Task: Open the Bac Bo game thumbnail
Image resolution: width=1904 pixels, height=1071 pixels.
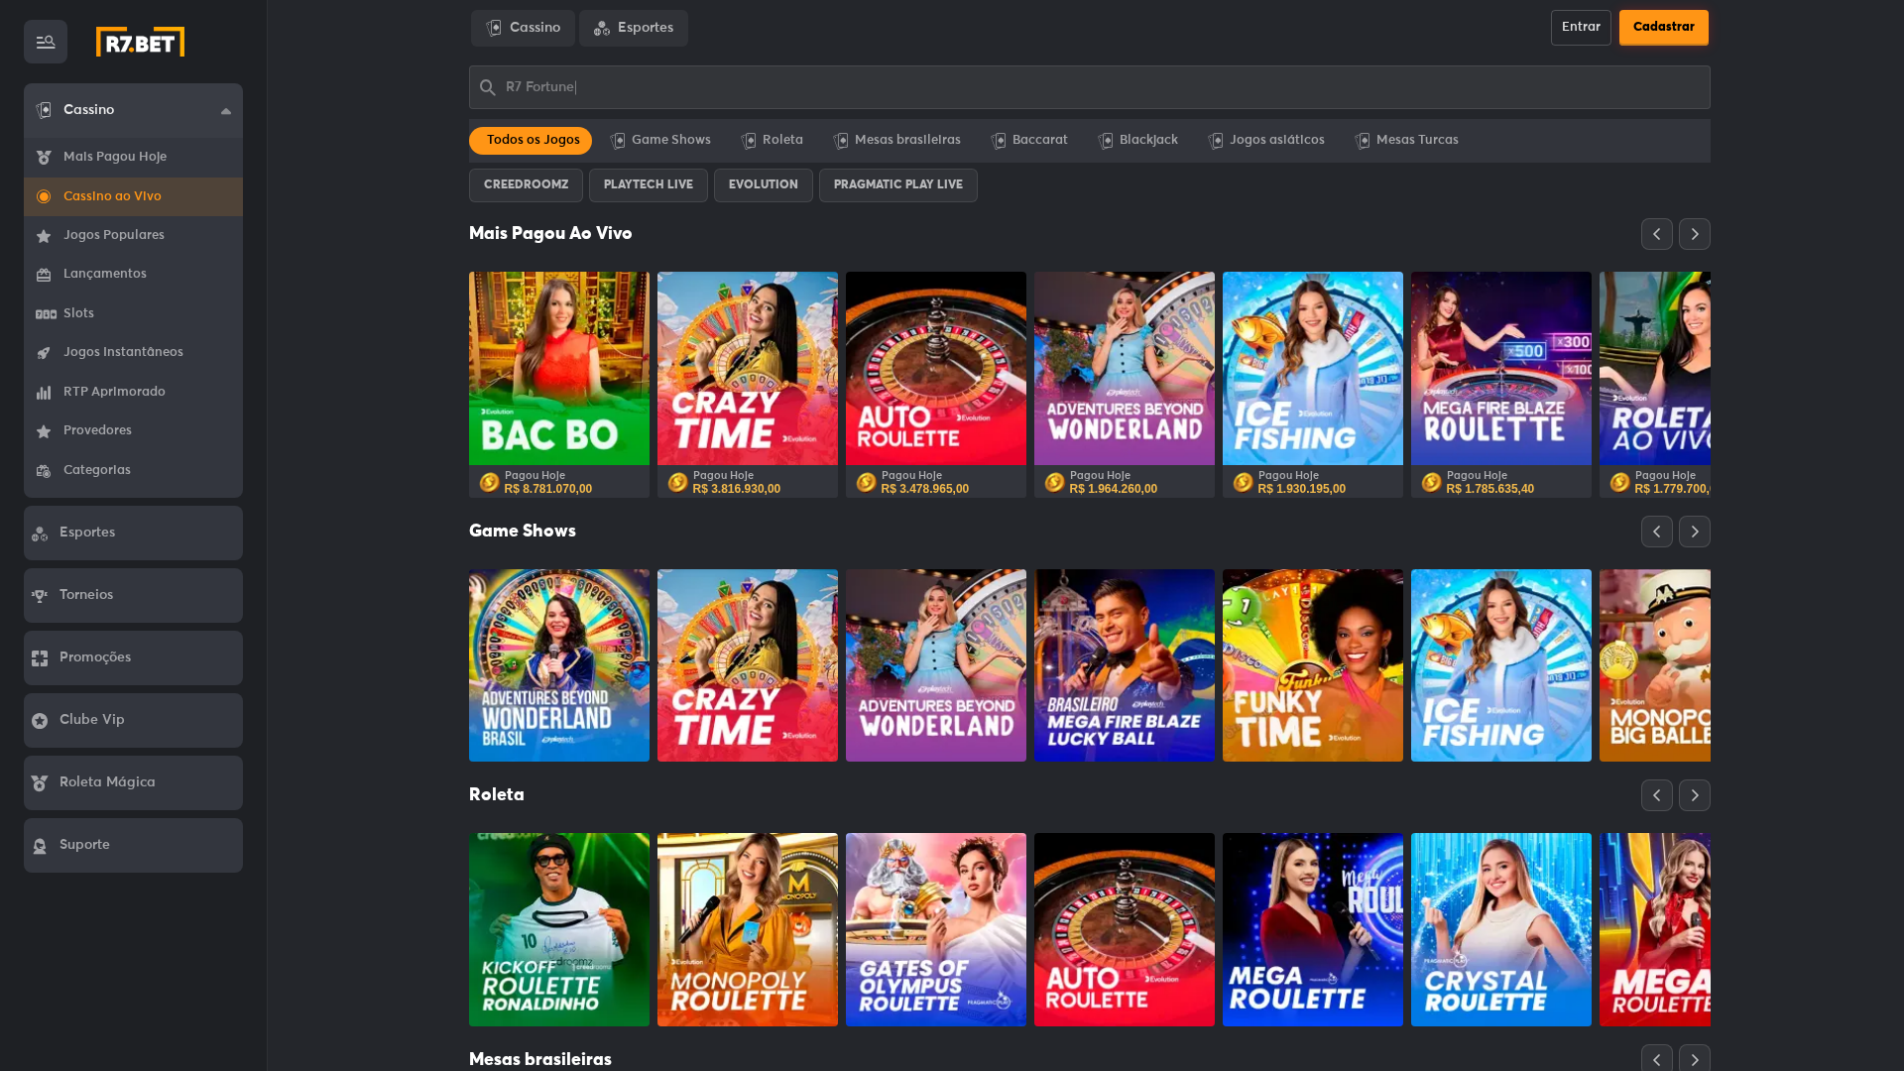Action: 559,368
